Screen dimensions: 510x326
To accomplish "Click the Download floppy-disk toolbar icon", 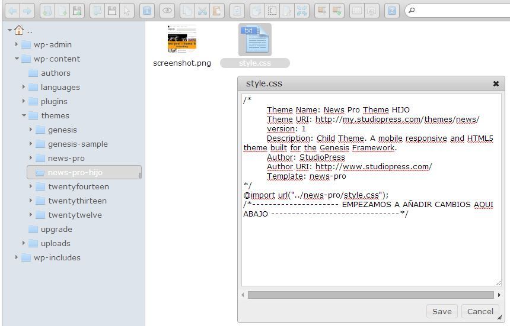I will click(x=112, y=11).
